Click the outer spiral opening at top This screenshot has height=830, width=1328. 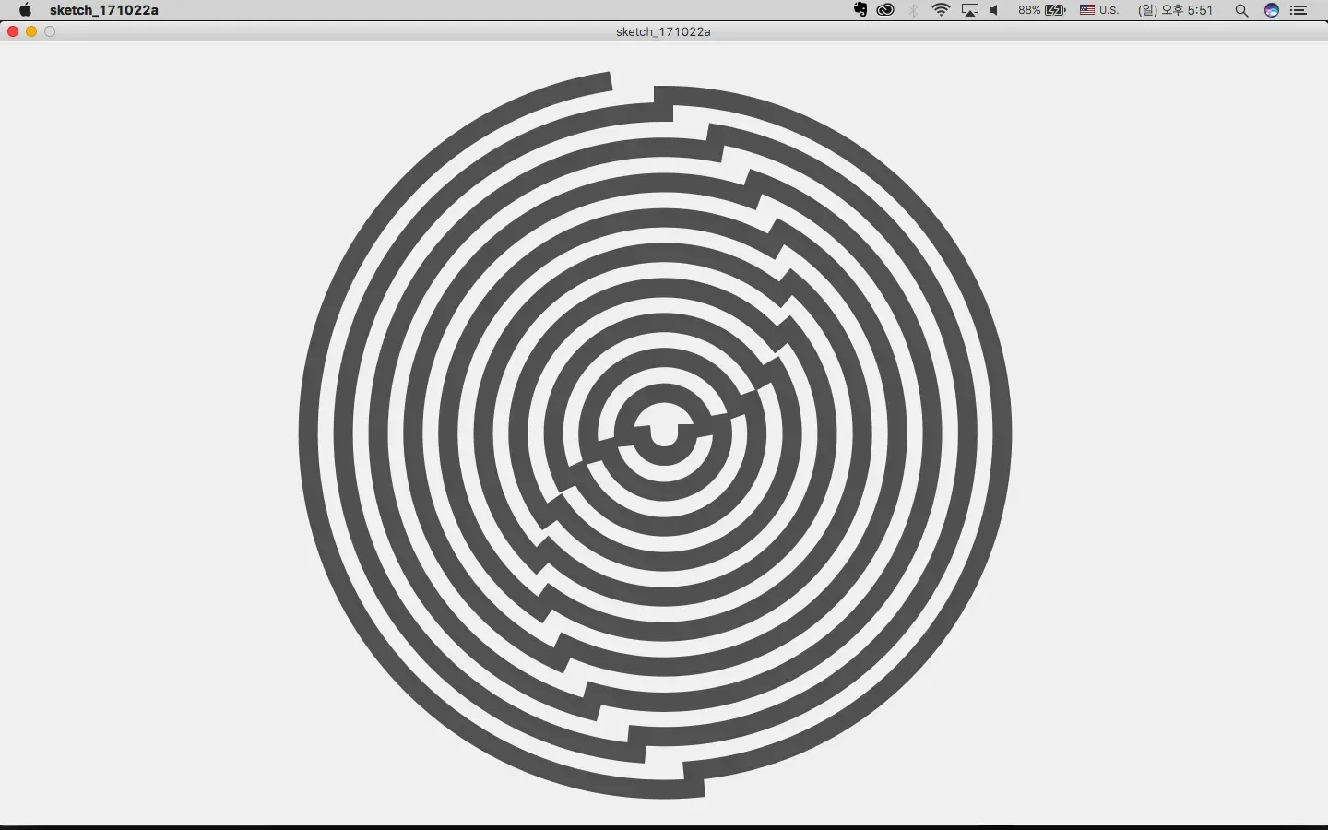tap(633, 86)
